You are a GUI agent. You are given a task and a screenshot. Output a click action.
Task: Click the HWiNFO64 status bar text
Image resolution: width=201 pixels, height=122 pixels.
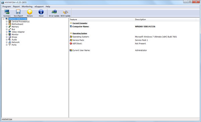coord(7,119)
